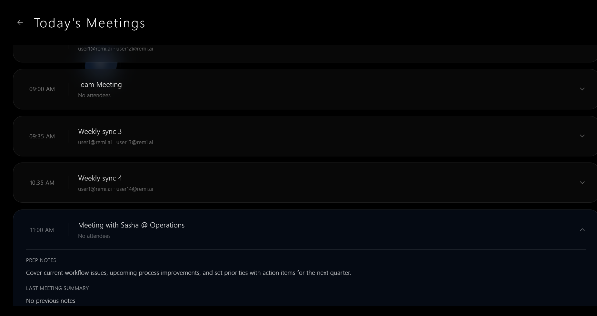Click the 09:35 AM time label
This screenshot has height=316, width=597.
[42, 136]
